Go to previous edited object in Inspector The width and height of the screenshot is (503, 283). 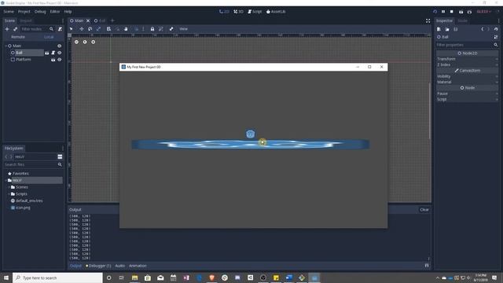point(482,29)
